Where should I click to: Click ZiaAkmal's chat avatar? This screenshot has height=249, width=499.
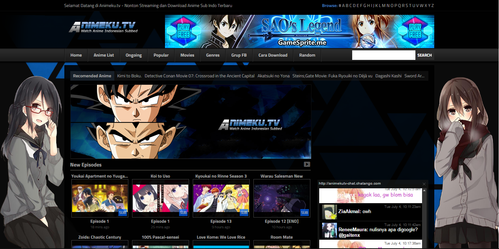(330, 212)
